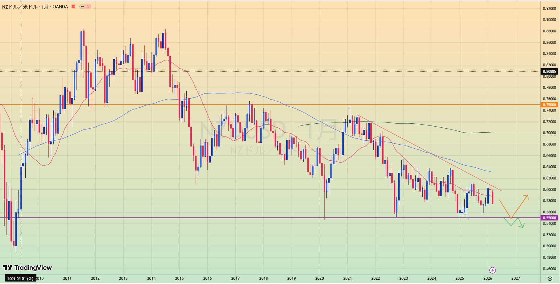The image size is (560, 284).
Task: Click the 0.90000 level on price scale
Action: pyautogui.click(x=550, y=20)
